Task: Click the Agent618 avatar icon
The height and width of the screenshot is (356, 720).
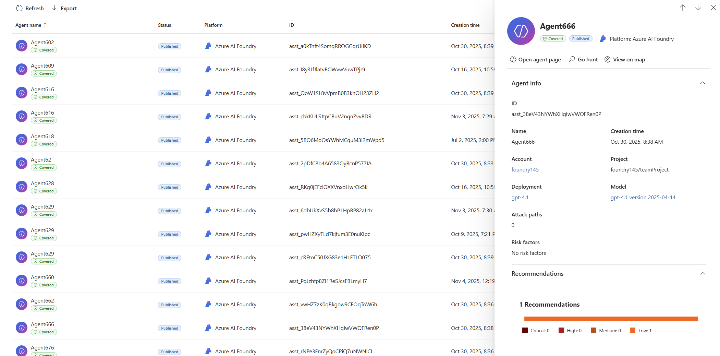Action: (22, 140)
